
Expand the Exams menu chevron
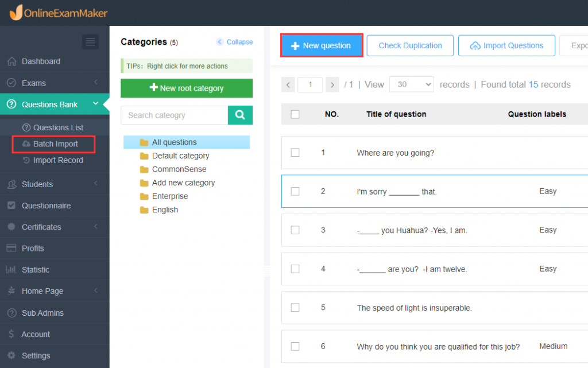[96, 82]
